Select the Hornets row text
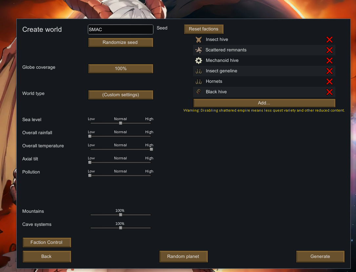This screenshot has height=272, width=356. [214, 81]
